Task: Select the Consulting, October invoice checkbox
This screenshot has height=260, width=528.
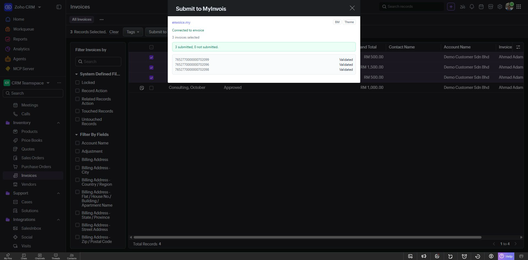Action: coord(151,88)
